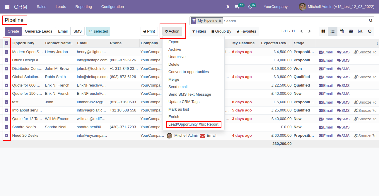Open the Action dropdown
The width and height of the screenshot is (379, 196).
[x=172, y=31]
